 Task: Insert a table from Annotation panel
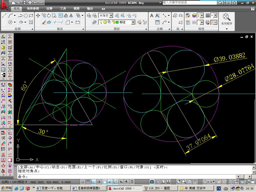(x=157, y=22)
